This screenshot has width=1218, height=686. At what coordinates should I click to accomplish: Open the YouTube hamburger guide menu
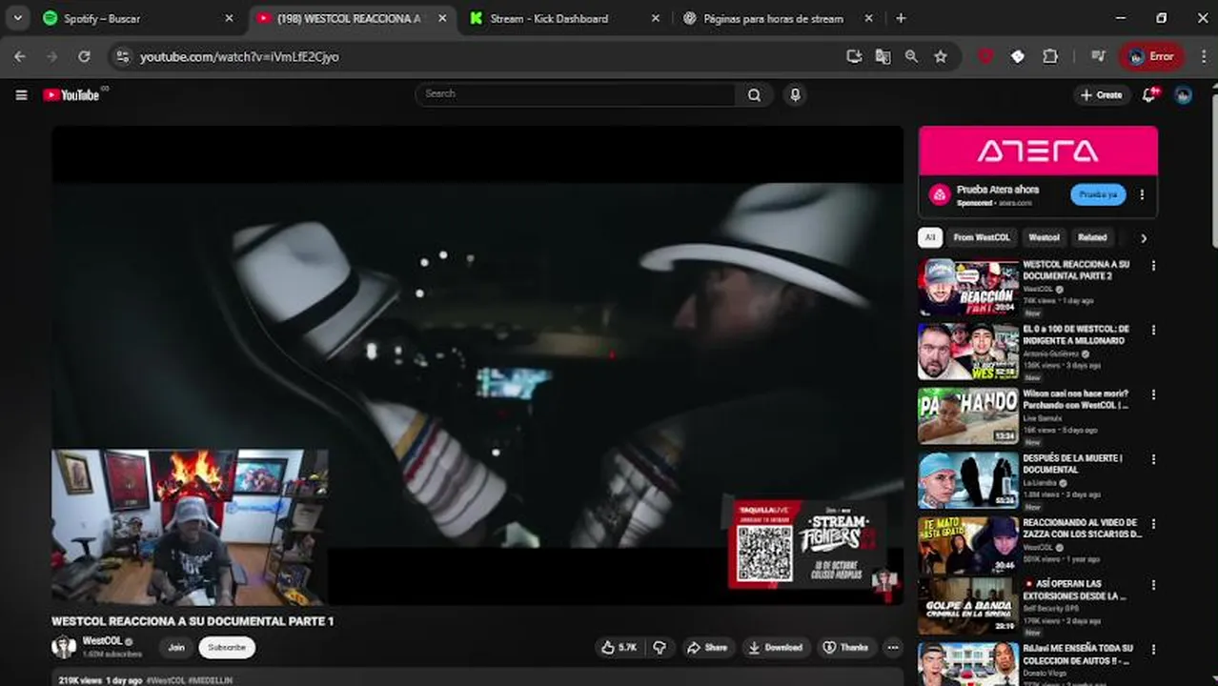21,95
